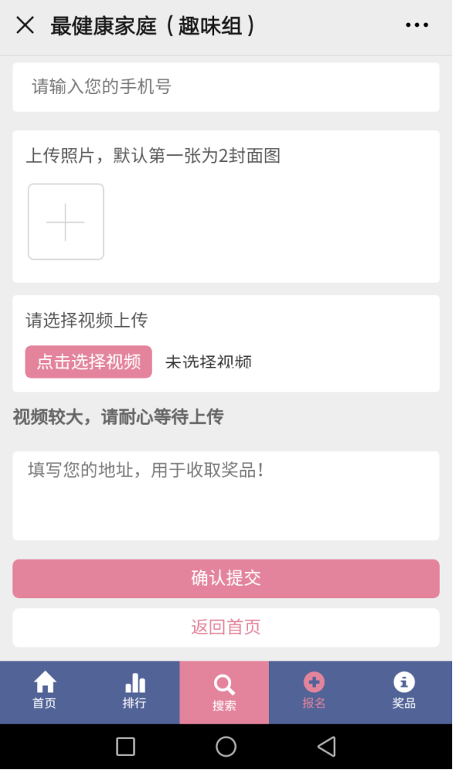Image resolution: width=453 pixels, height=770 pixels.
Task: Tap the 返回首页 return home link
Action: pyautogui.click(x=226, y=627)
